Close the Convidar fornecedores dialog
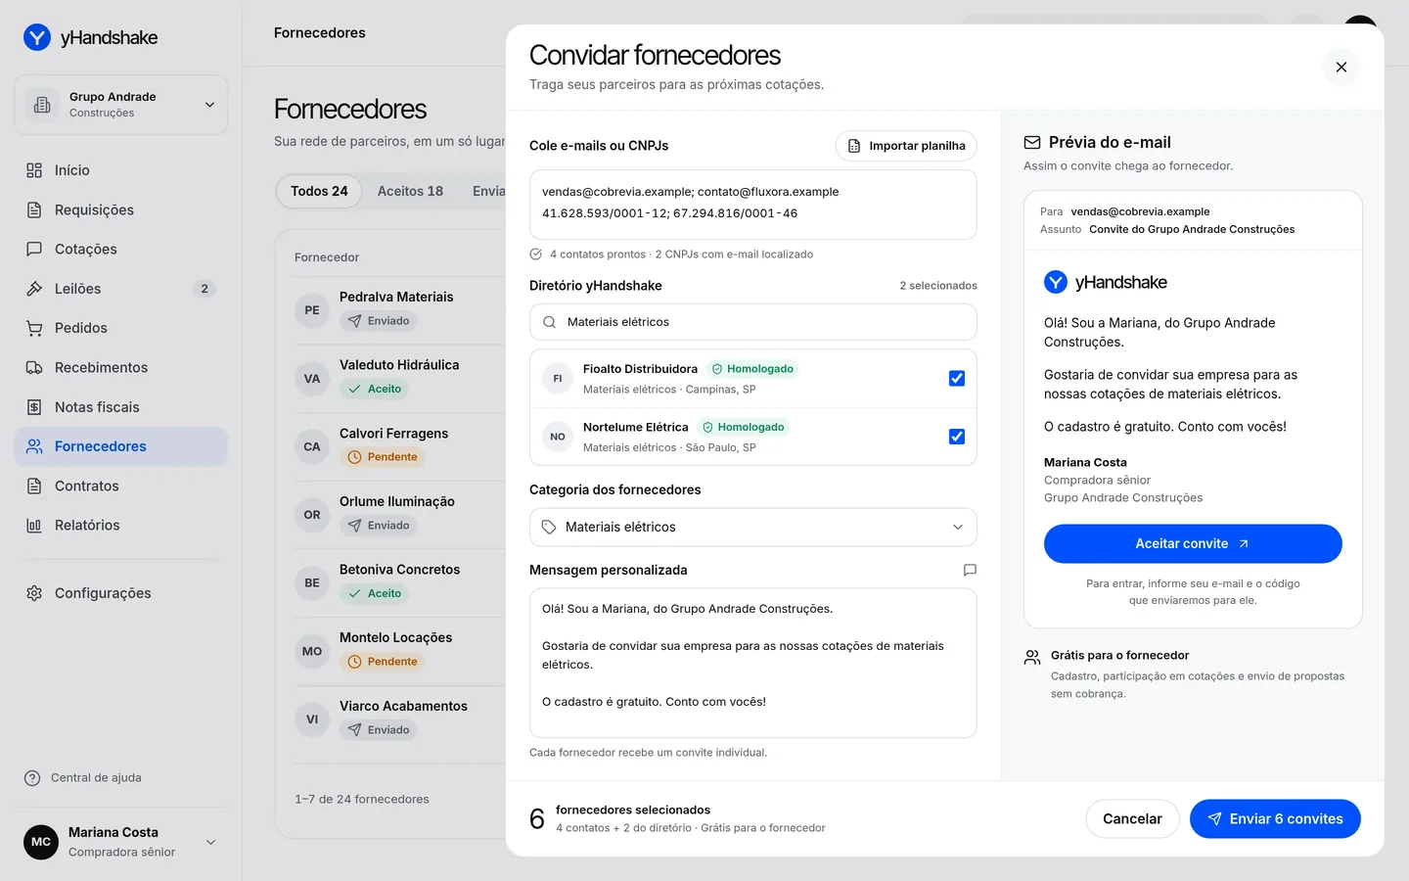1409x881 pixels. point(1341,67)
